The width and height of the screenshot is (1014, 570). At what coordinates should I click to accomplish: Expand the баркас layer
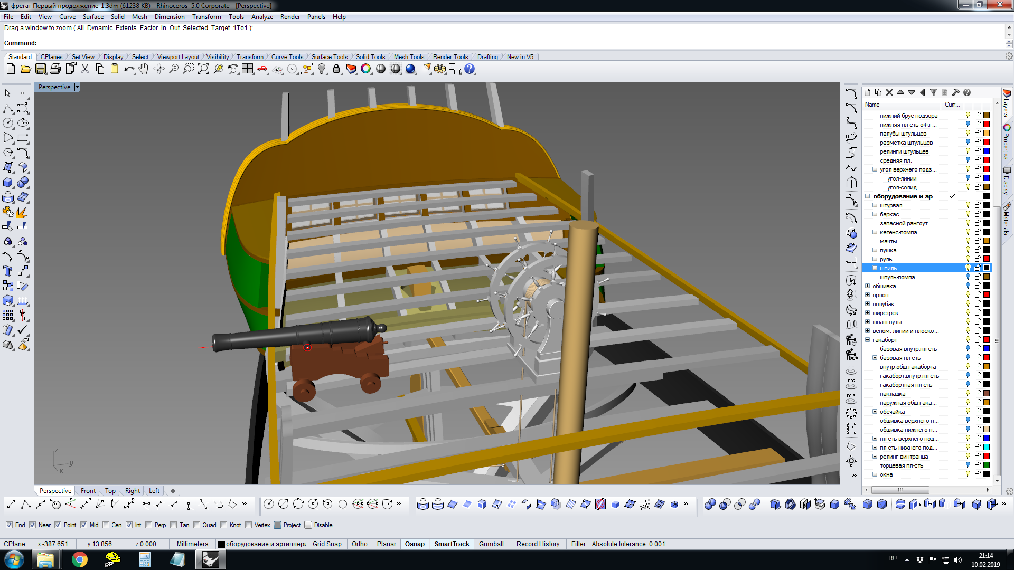pos(875,214)
